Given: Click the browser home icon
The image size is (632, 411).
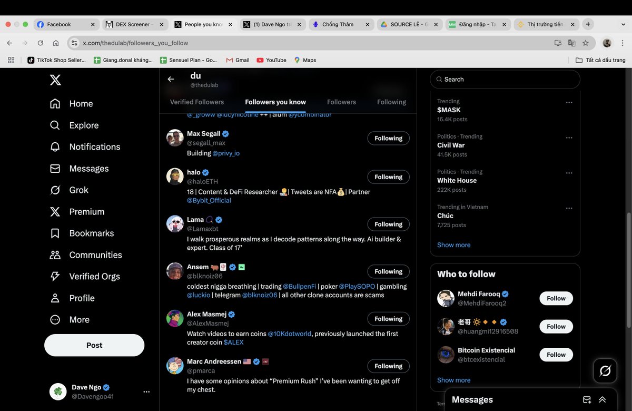Looking at the screenshot, I should click(55, 43).
